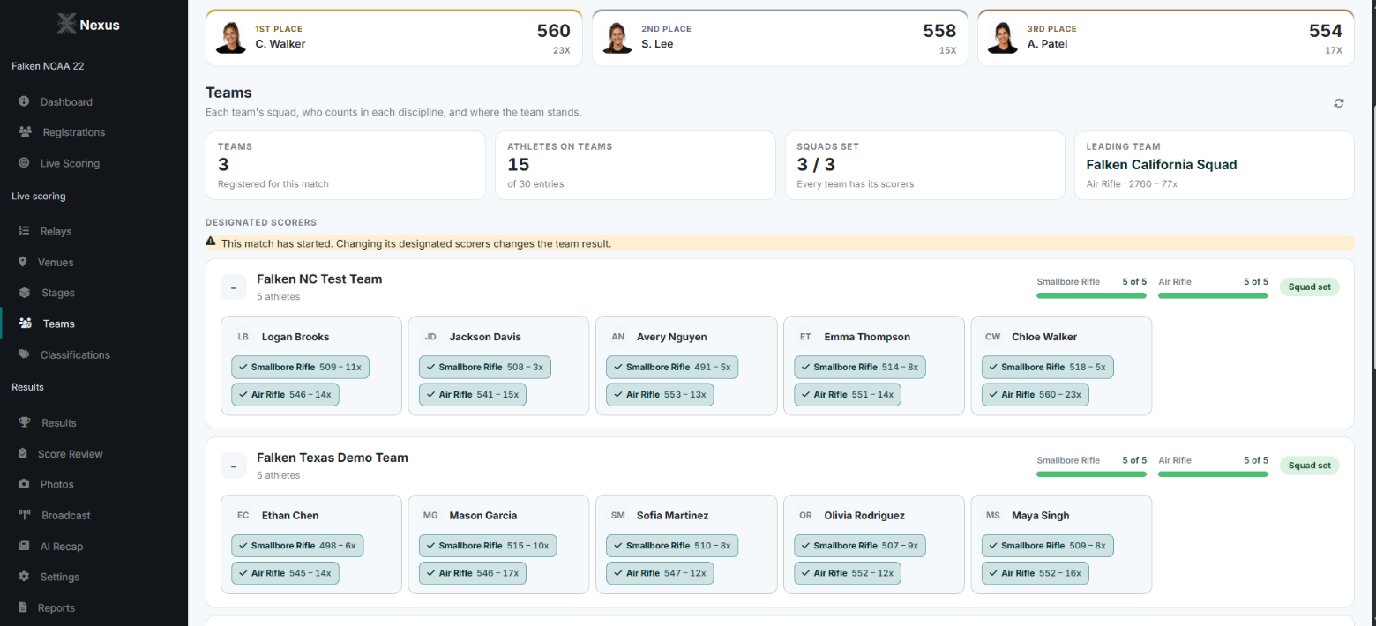Click the Classifications tag icon
This screenshot has width=1376, height=626.
24,354
